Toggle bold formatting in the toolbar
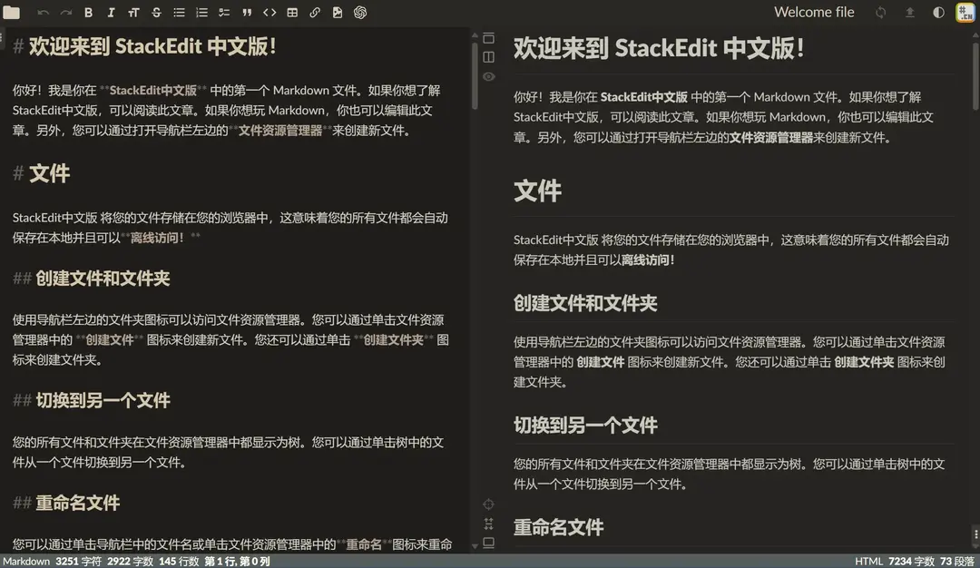Screen dimensions: 980x568 [88, 12]
